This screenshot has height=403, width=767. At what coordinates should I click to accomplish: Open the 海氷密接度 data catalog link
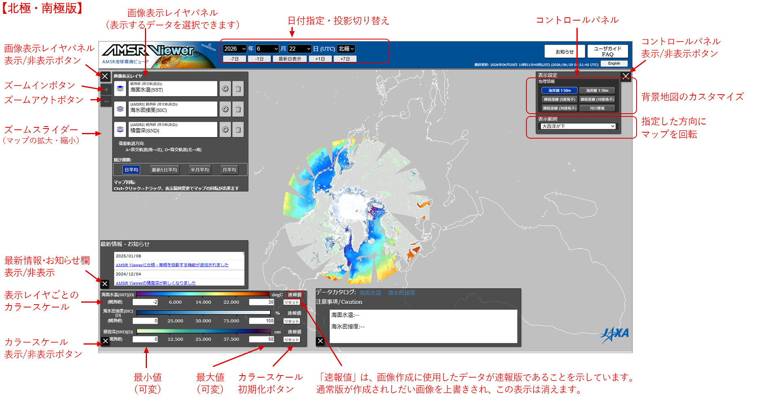(402, 293)
